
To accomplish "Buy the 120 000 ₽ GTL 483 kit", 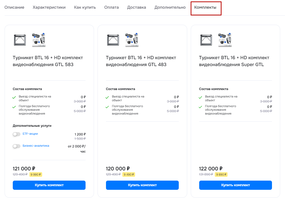I will tap(142, 185).
